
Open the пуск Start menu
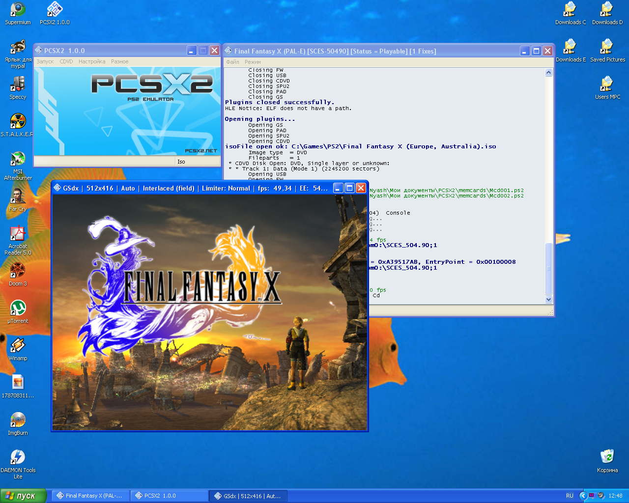[x=23, y=496]
